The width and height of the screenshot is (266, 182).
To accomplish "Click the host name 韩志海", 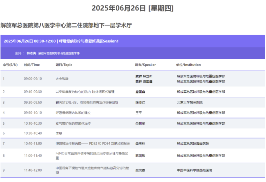I will 32,53.
